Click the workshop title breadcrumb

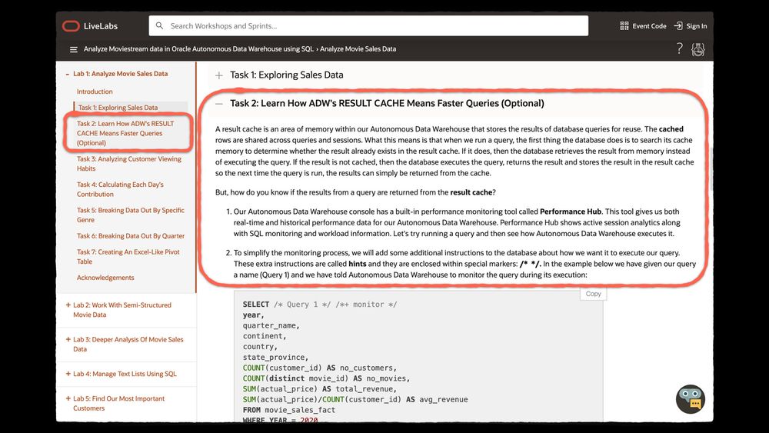coord(198,49)
